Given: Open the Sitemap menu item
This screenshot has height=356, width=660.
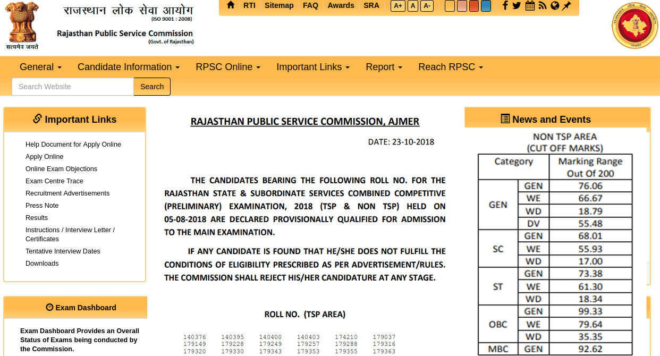Looking at the screenshot, I should [x=279, y=5].
